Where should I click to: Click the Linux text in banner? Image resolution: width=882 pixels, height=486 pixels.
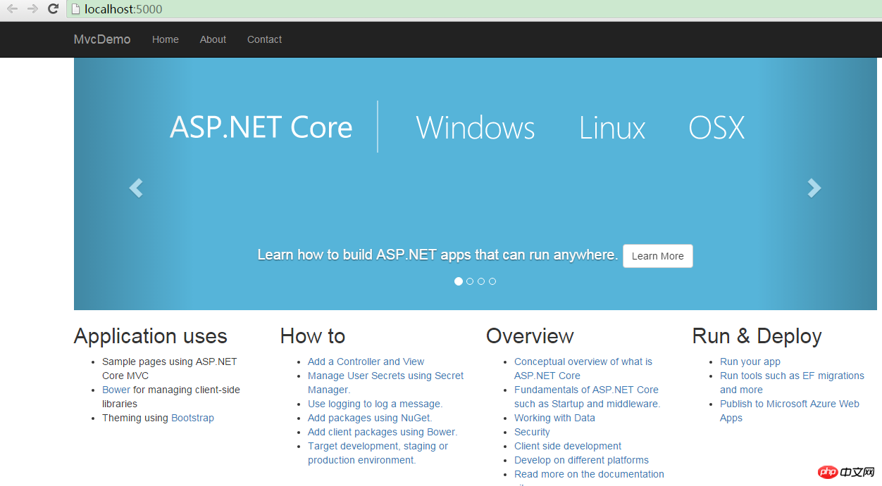pyautogui.click(x=612, y=128)
